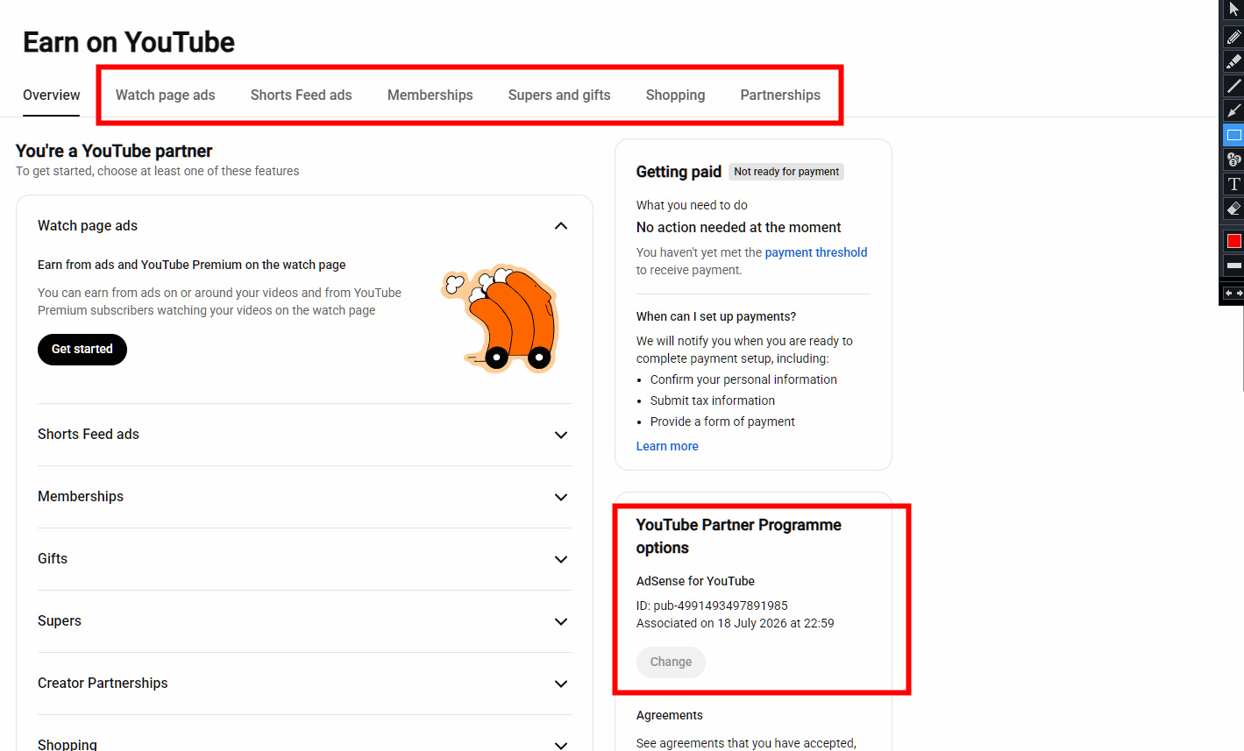
Task: Click the 'Getting paid' card heading
Action: coord(679,172)
